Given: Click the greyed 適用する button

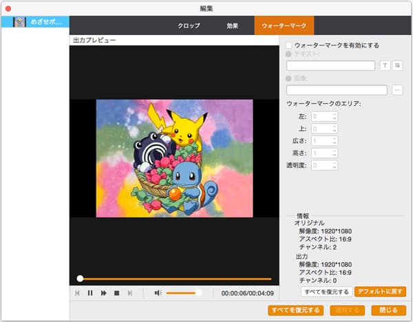Looking at the screenshot, I should pos(347,310).
